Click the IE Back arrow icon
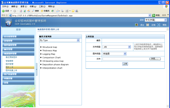Viewport: 170px width, 108px height. (x=3, y=11)
